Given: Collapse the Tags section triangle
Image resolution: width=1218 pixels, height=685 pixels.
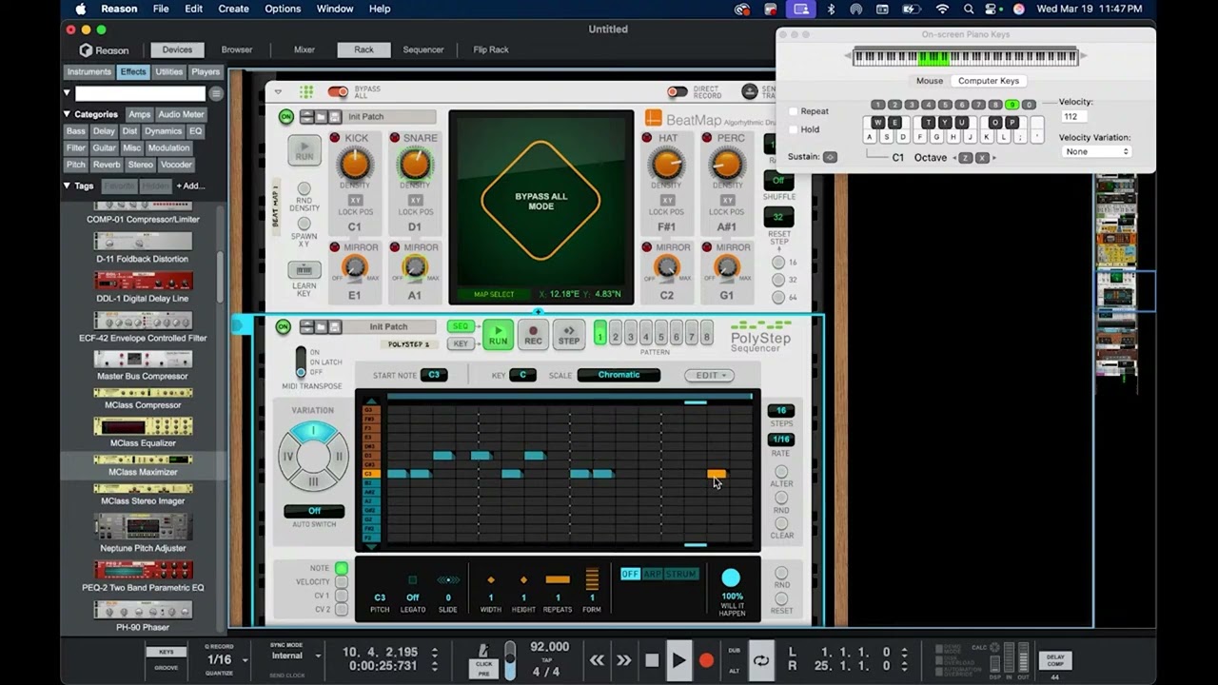Looking at the screenshot, I should point(67,186).
